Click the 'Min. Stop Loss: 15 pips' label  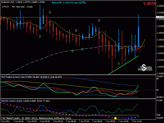pyautogui.click(x=22, y=7)
